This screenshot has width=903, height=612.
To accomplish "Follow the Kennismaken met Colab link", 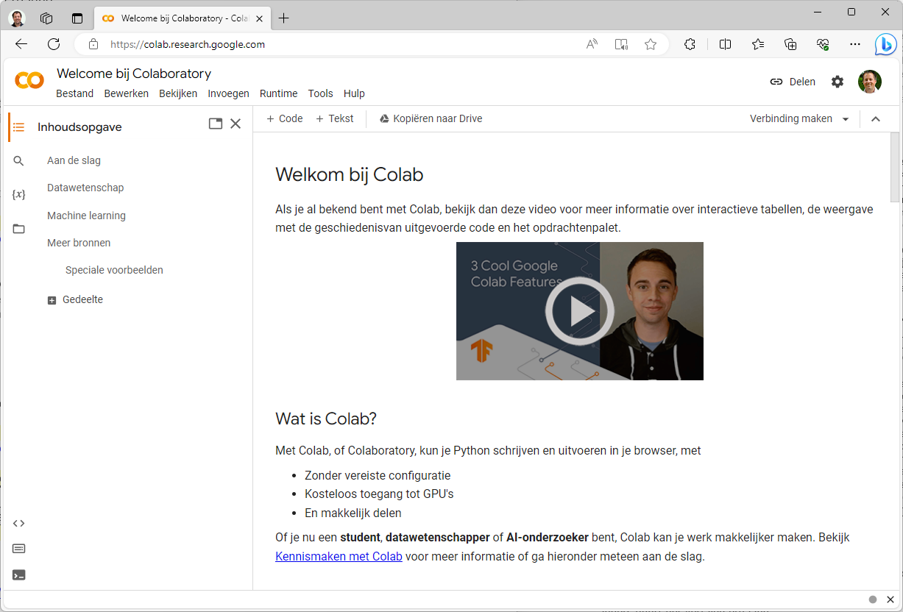I will point(339,556).
